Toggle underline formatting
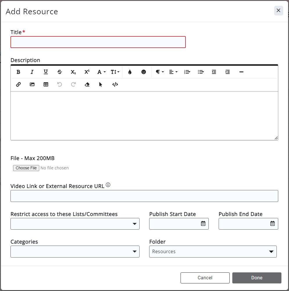This screenshot has height=291, width=289. (x=46, y=72)
